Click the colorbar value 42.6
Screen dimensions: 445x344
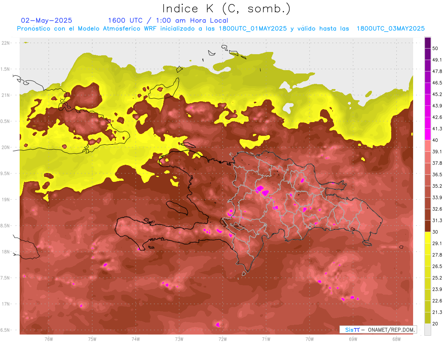point(437,117)
